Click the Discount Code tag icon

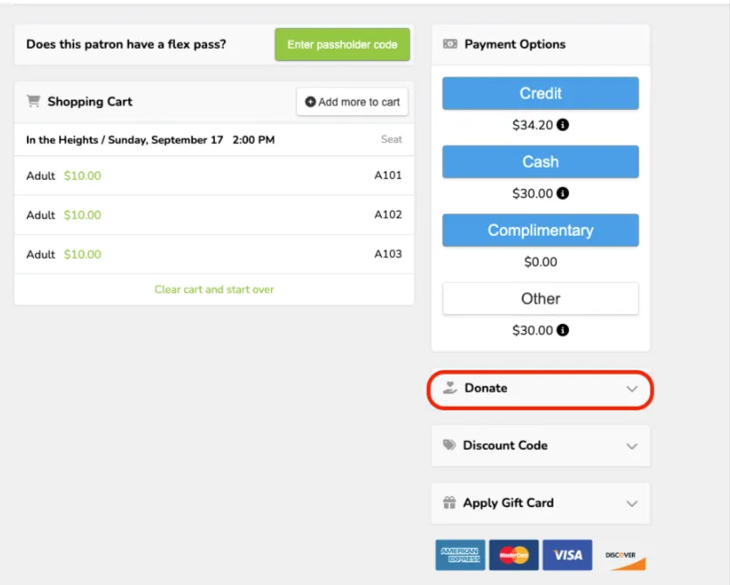pos(449,445)
